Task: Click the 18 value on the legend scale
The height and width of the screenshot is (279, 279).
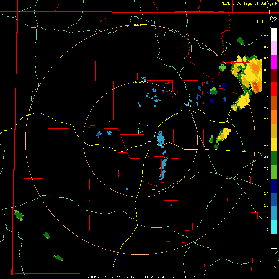Action: click(x=266, y=181)
